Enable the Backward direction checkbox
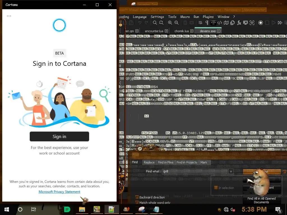This screenshot has height=215, width=287. 137,197
